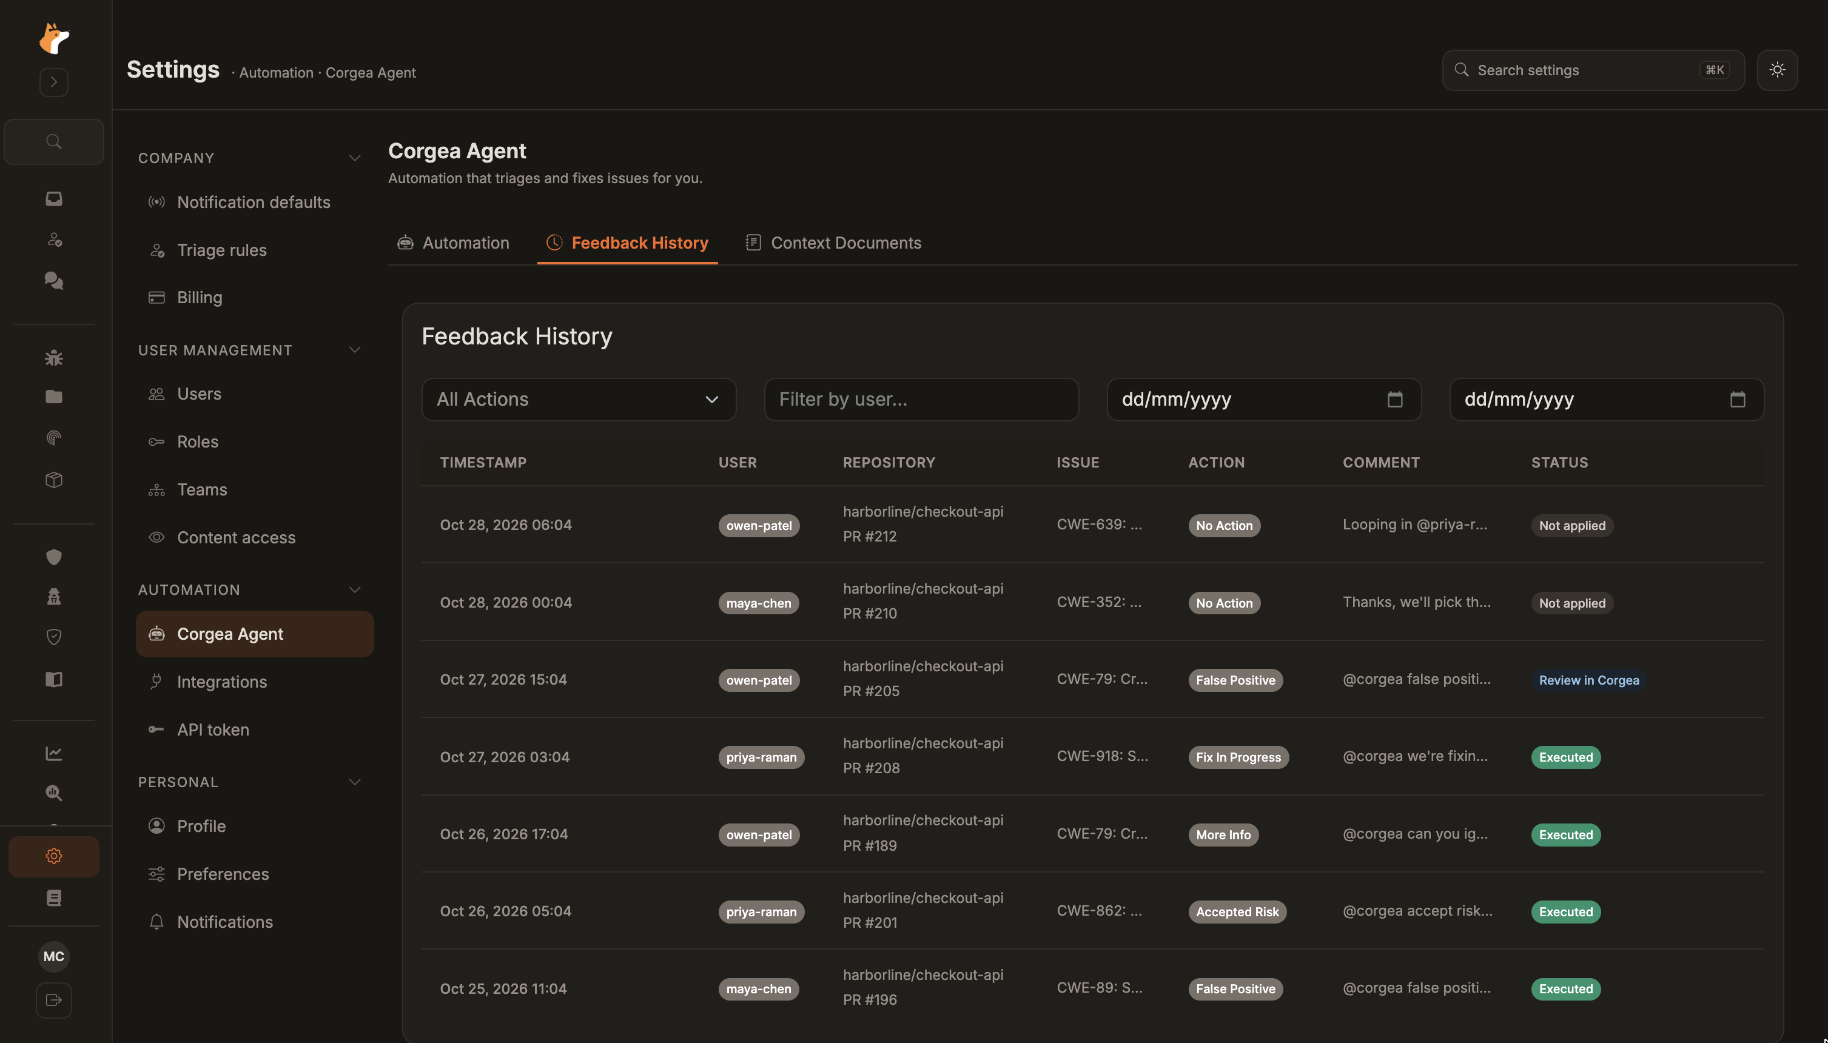Open the second date calendar picker icon
Image resolution: width=1828 pixels, height=1043 pixels.
1738,399
